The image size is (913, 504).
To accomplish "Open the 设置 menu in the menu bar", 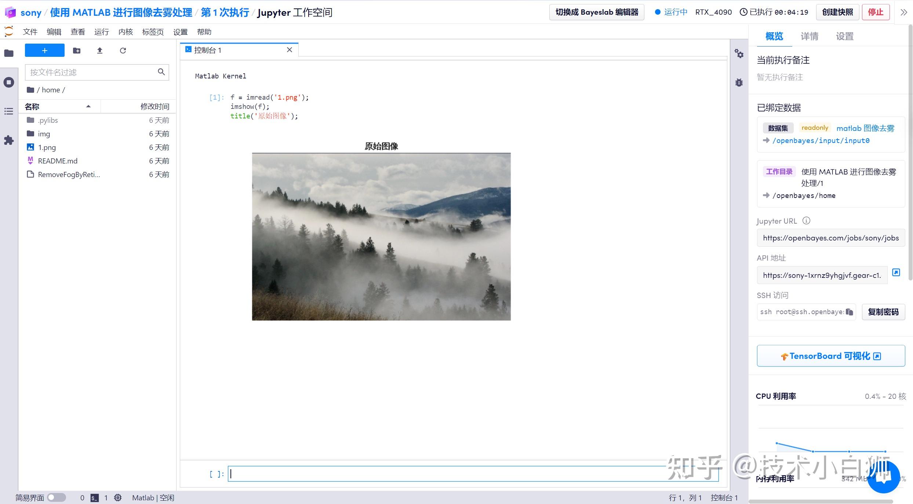I will point(181,32).
